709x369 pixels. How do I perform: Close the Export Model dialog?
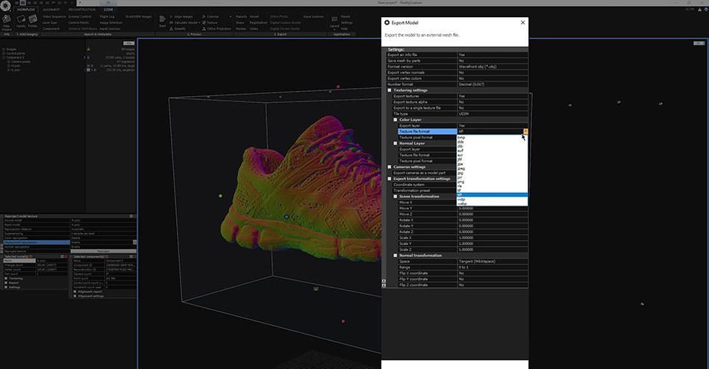coord(522,22)
